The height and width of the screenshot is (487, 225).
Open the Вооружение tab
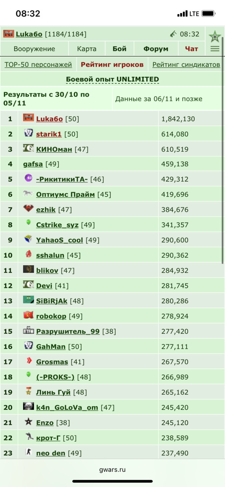coord(34,49)
